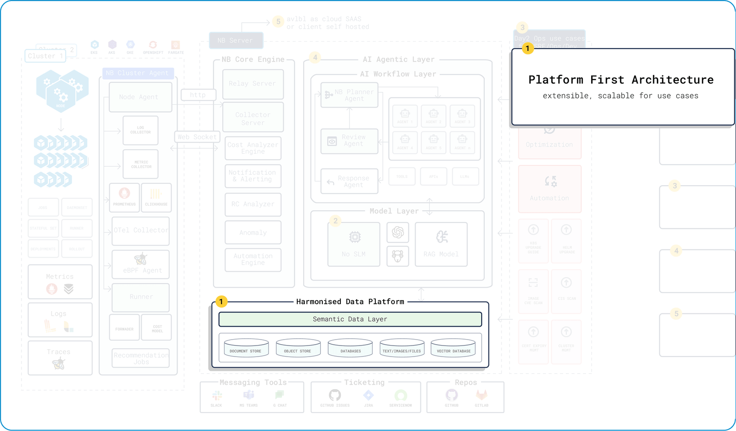Select the Collector Server box
Image resolution: width=736 pixels, height=431 pixels.
point(253,117)
